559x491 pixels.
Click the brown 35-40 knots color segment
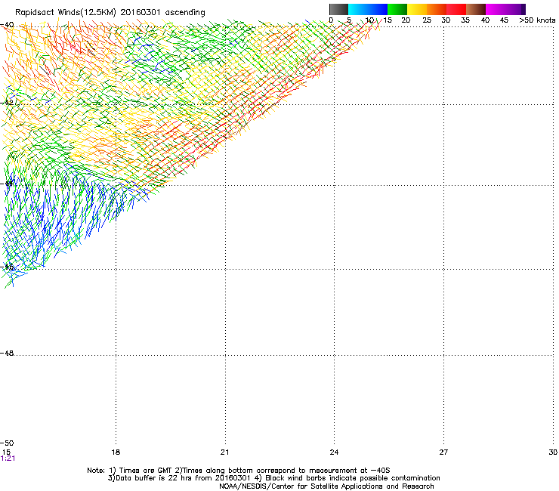pos(476,9)
